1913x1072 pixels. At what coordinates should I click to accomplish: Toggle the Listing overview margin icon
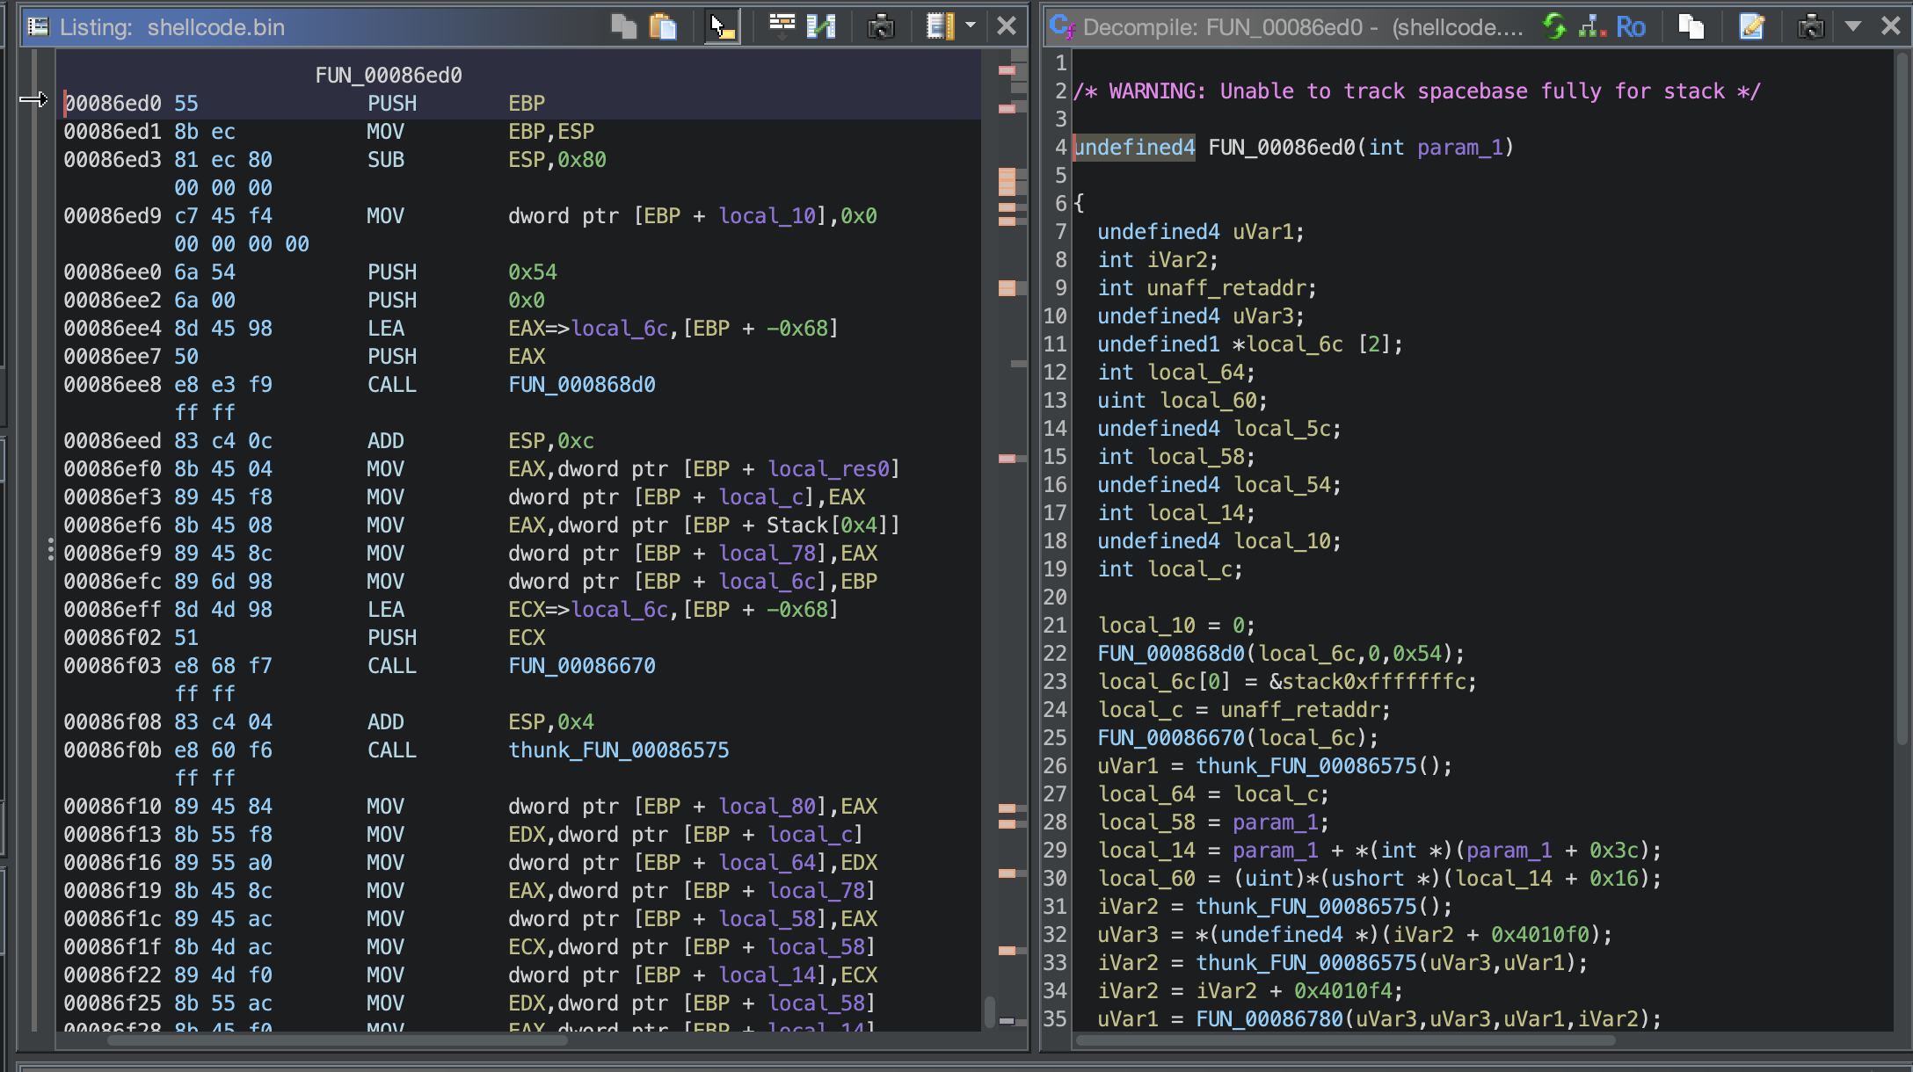[x=940, y=27]
